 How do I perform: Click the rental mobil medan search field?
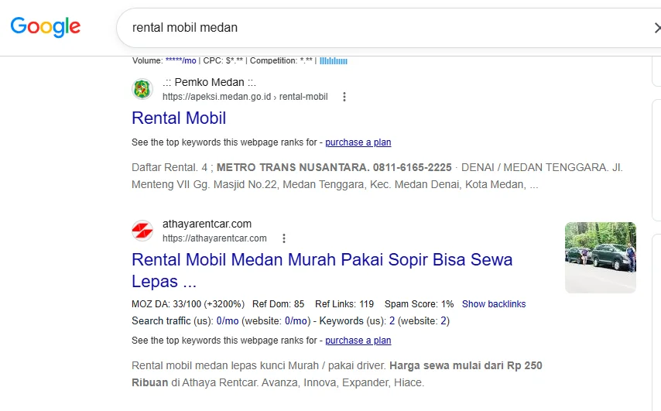click(388, 28)
